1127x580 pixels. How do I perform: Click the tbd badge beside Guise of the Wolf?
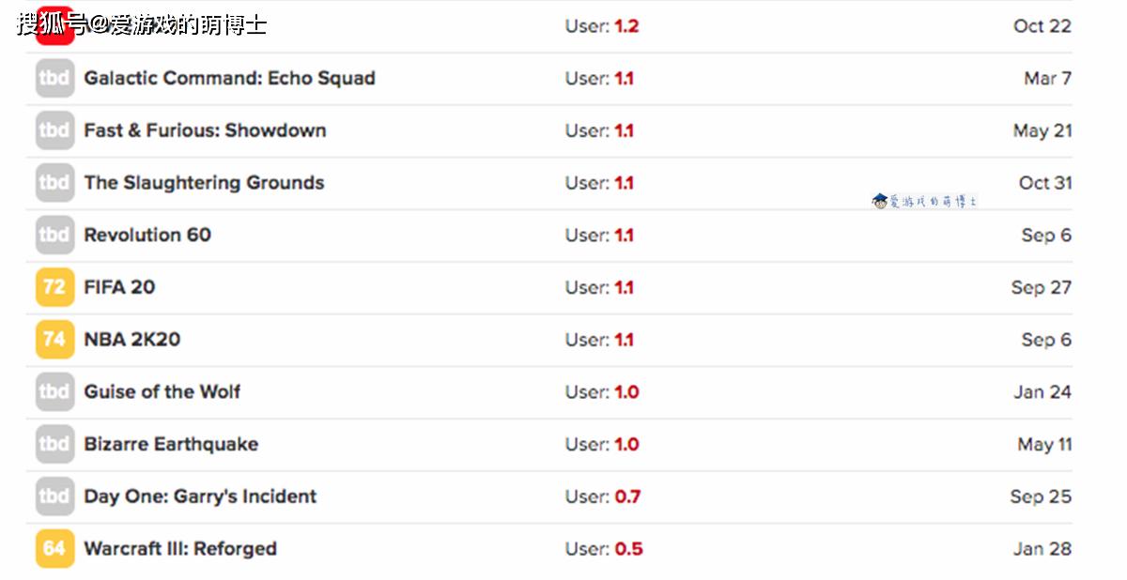point(54,392)
